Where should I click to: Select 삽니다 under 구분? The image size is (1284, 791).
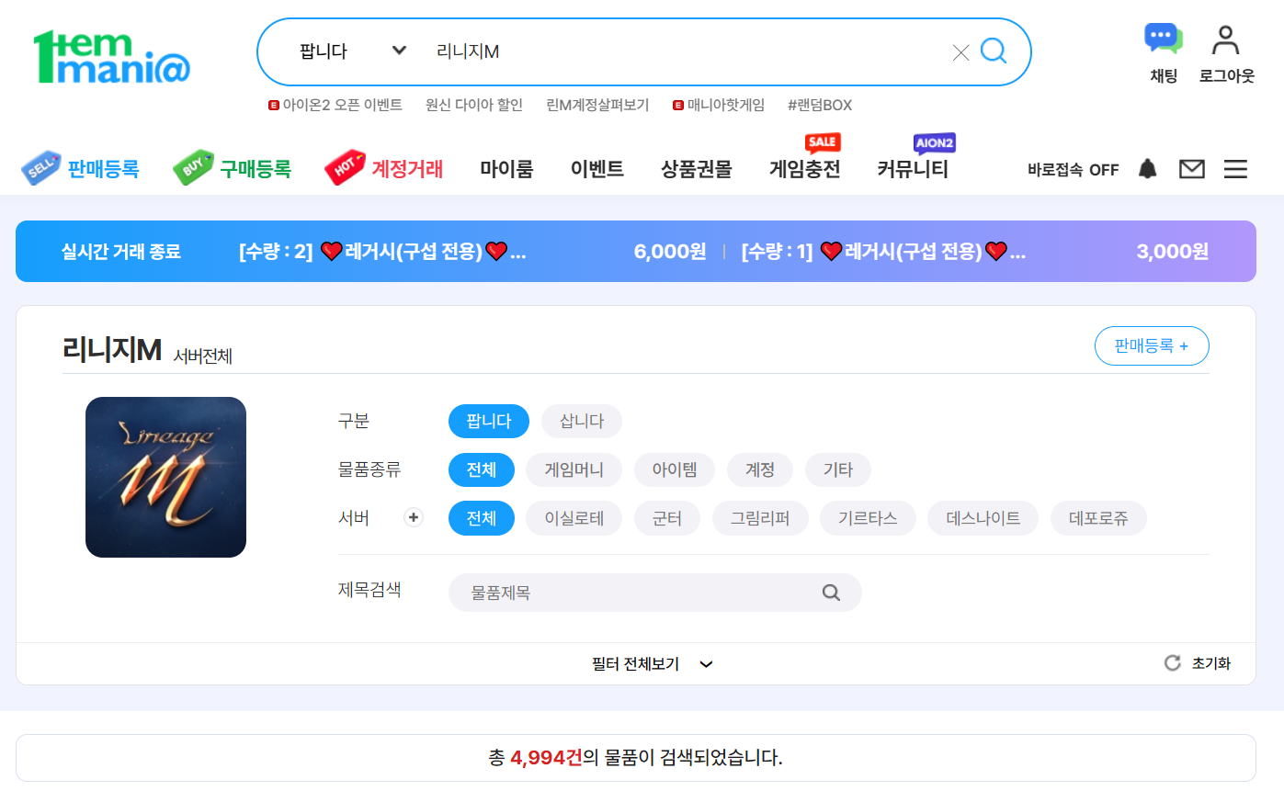coord(582,422)
